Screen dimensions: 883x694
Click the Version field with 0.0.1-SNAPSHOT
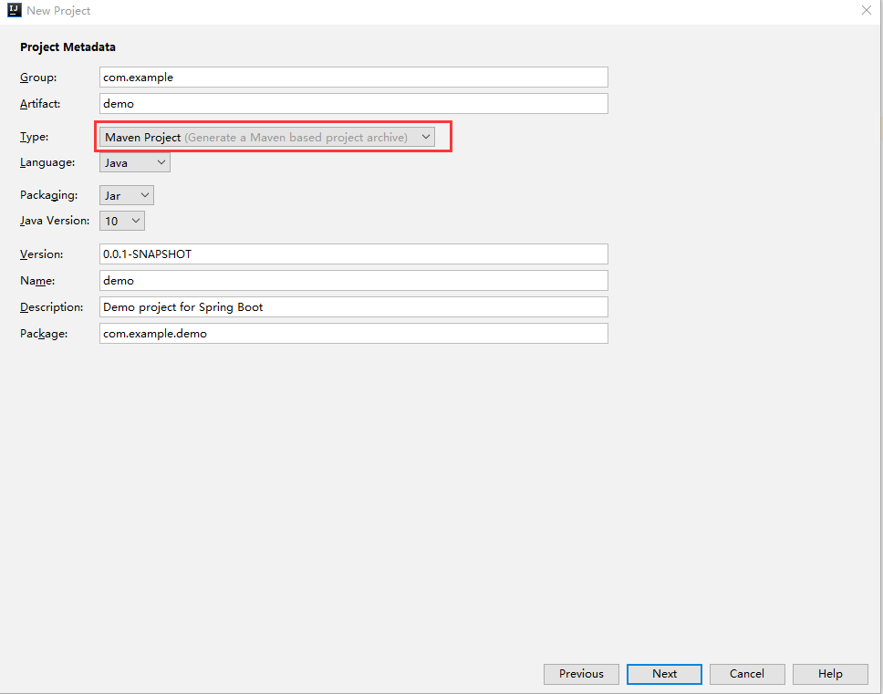click(354, 254)
